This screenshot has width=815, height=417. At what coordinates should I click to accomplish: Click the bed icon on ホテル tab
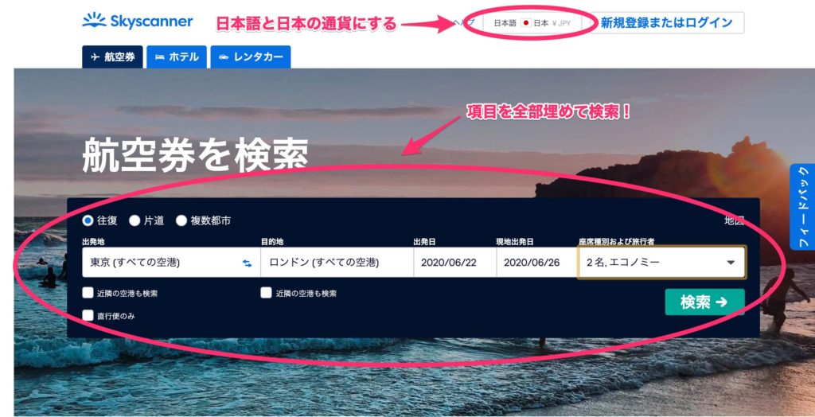coord(160,57)
